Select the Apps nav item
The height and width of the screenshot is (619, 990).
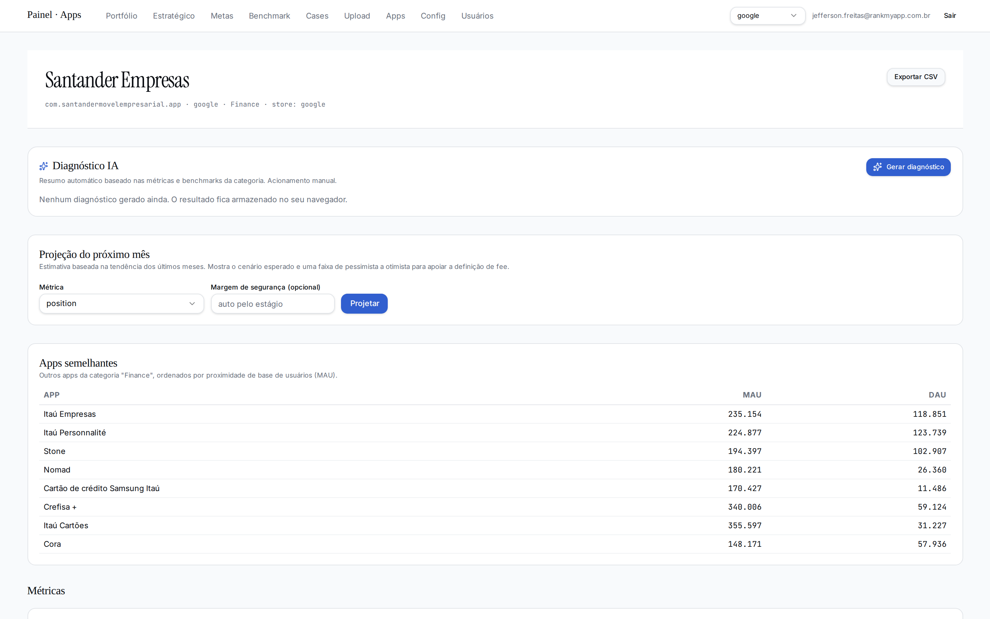[x=395, y=15]
